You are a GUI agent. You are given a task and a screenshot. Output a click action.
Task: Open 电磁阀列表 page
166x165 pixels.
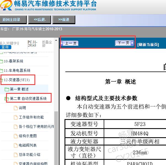(28, 145)
